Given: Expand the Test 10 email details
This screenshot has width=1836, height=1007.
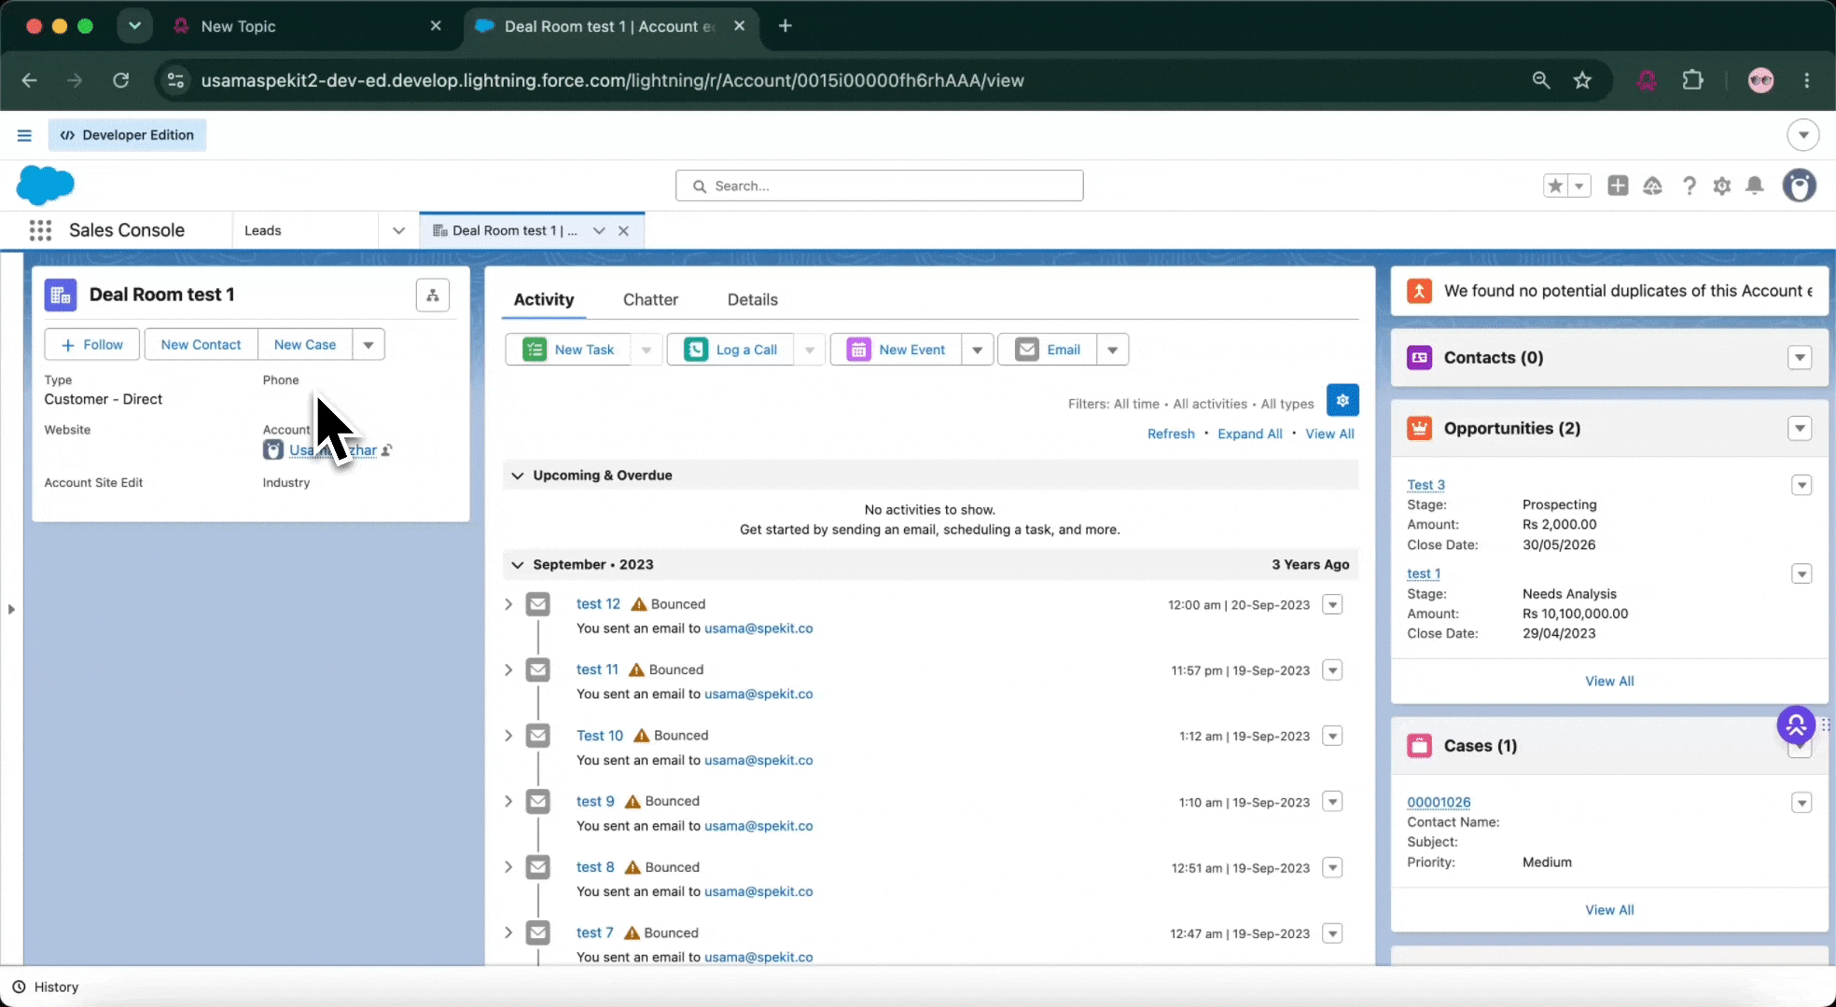Looking at the screenshot, I should point(508,736).
